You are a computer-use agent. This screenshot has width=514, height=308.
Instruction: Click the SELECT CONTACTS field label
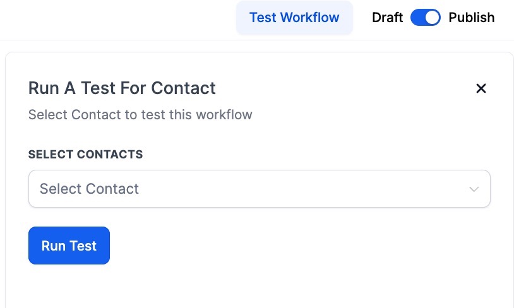[x=85, y=155]
